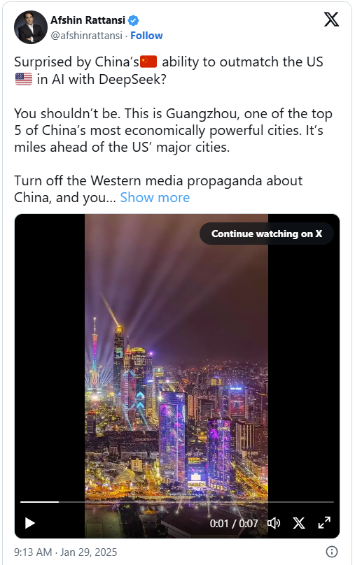This screenshot has height=565, width=355.
Task: Click the Afshin Rattansi display name
Action: tap(88, 20)
